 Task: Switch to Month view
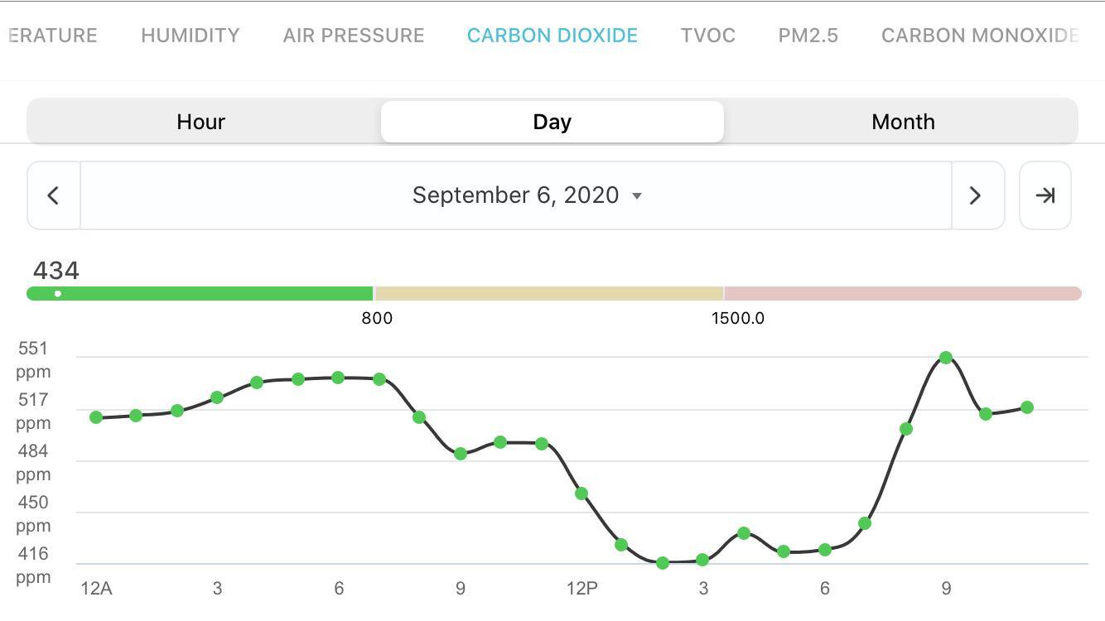click(x=902, y=122)
